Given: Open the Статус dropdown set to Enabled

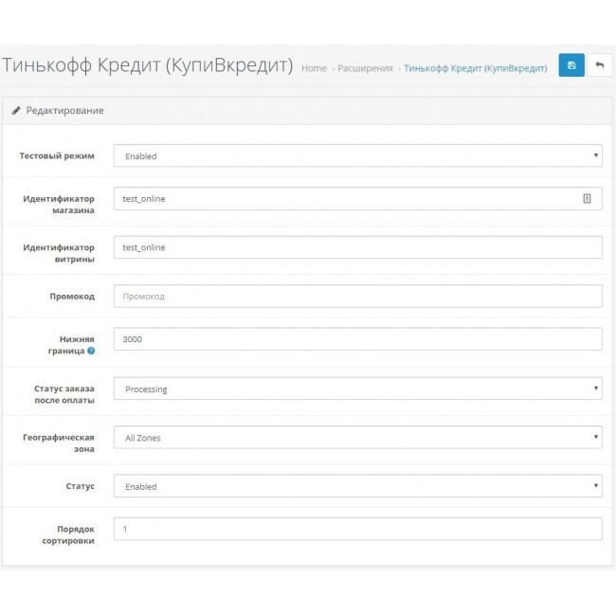Looking at the screenshot, I should (357, 486).
